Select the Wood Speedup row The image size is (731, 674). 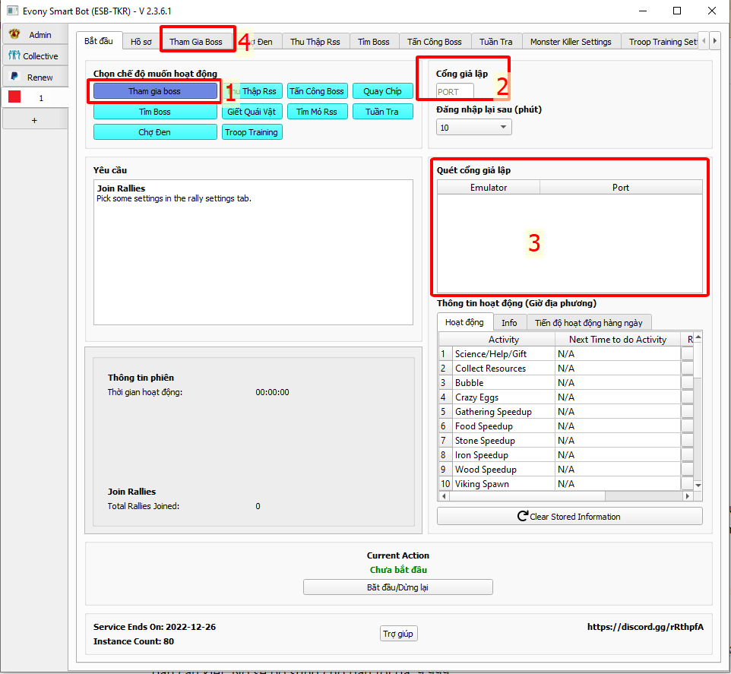coord(566,470)
